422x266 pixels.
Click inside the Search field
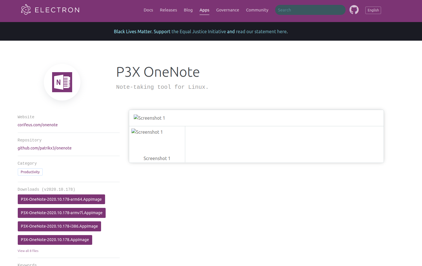coord(310,10)
